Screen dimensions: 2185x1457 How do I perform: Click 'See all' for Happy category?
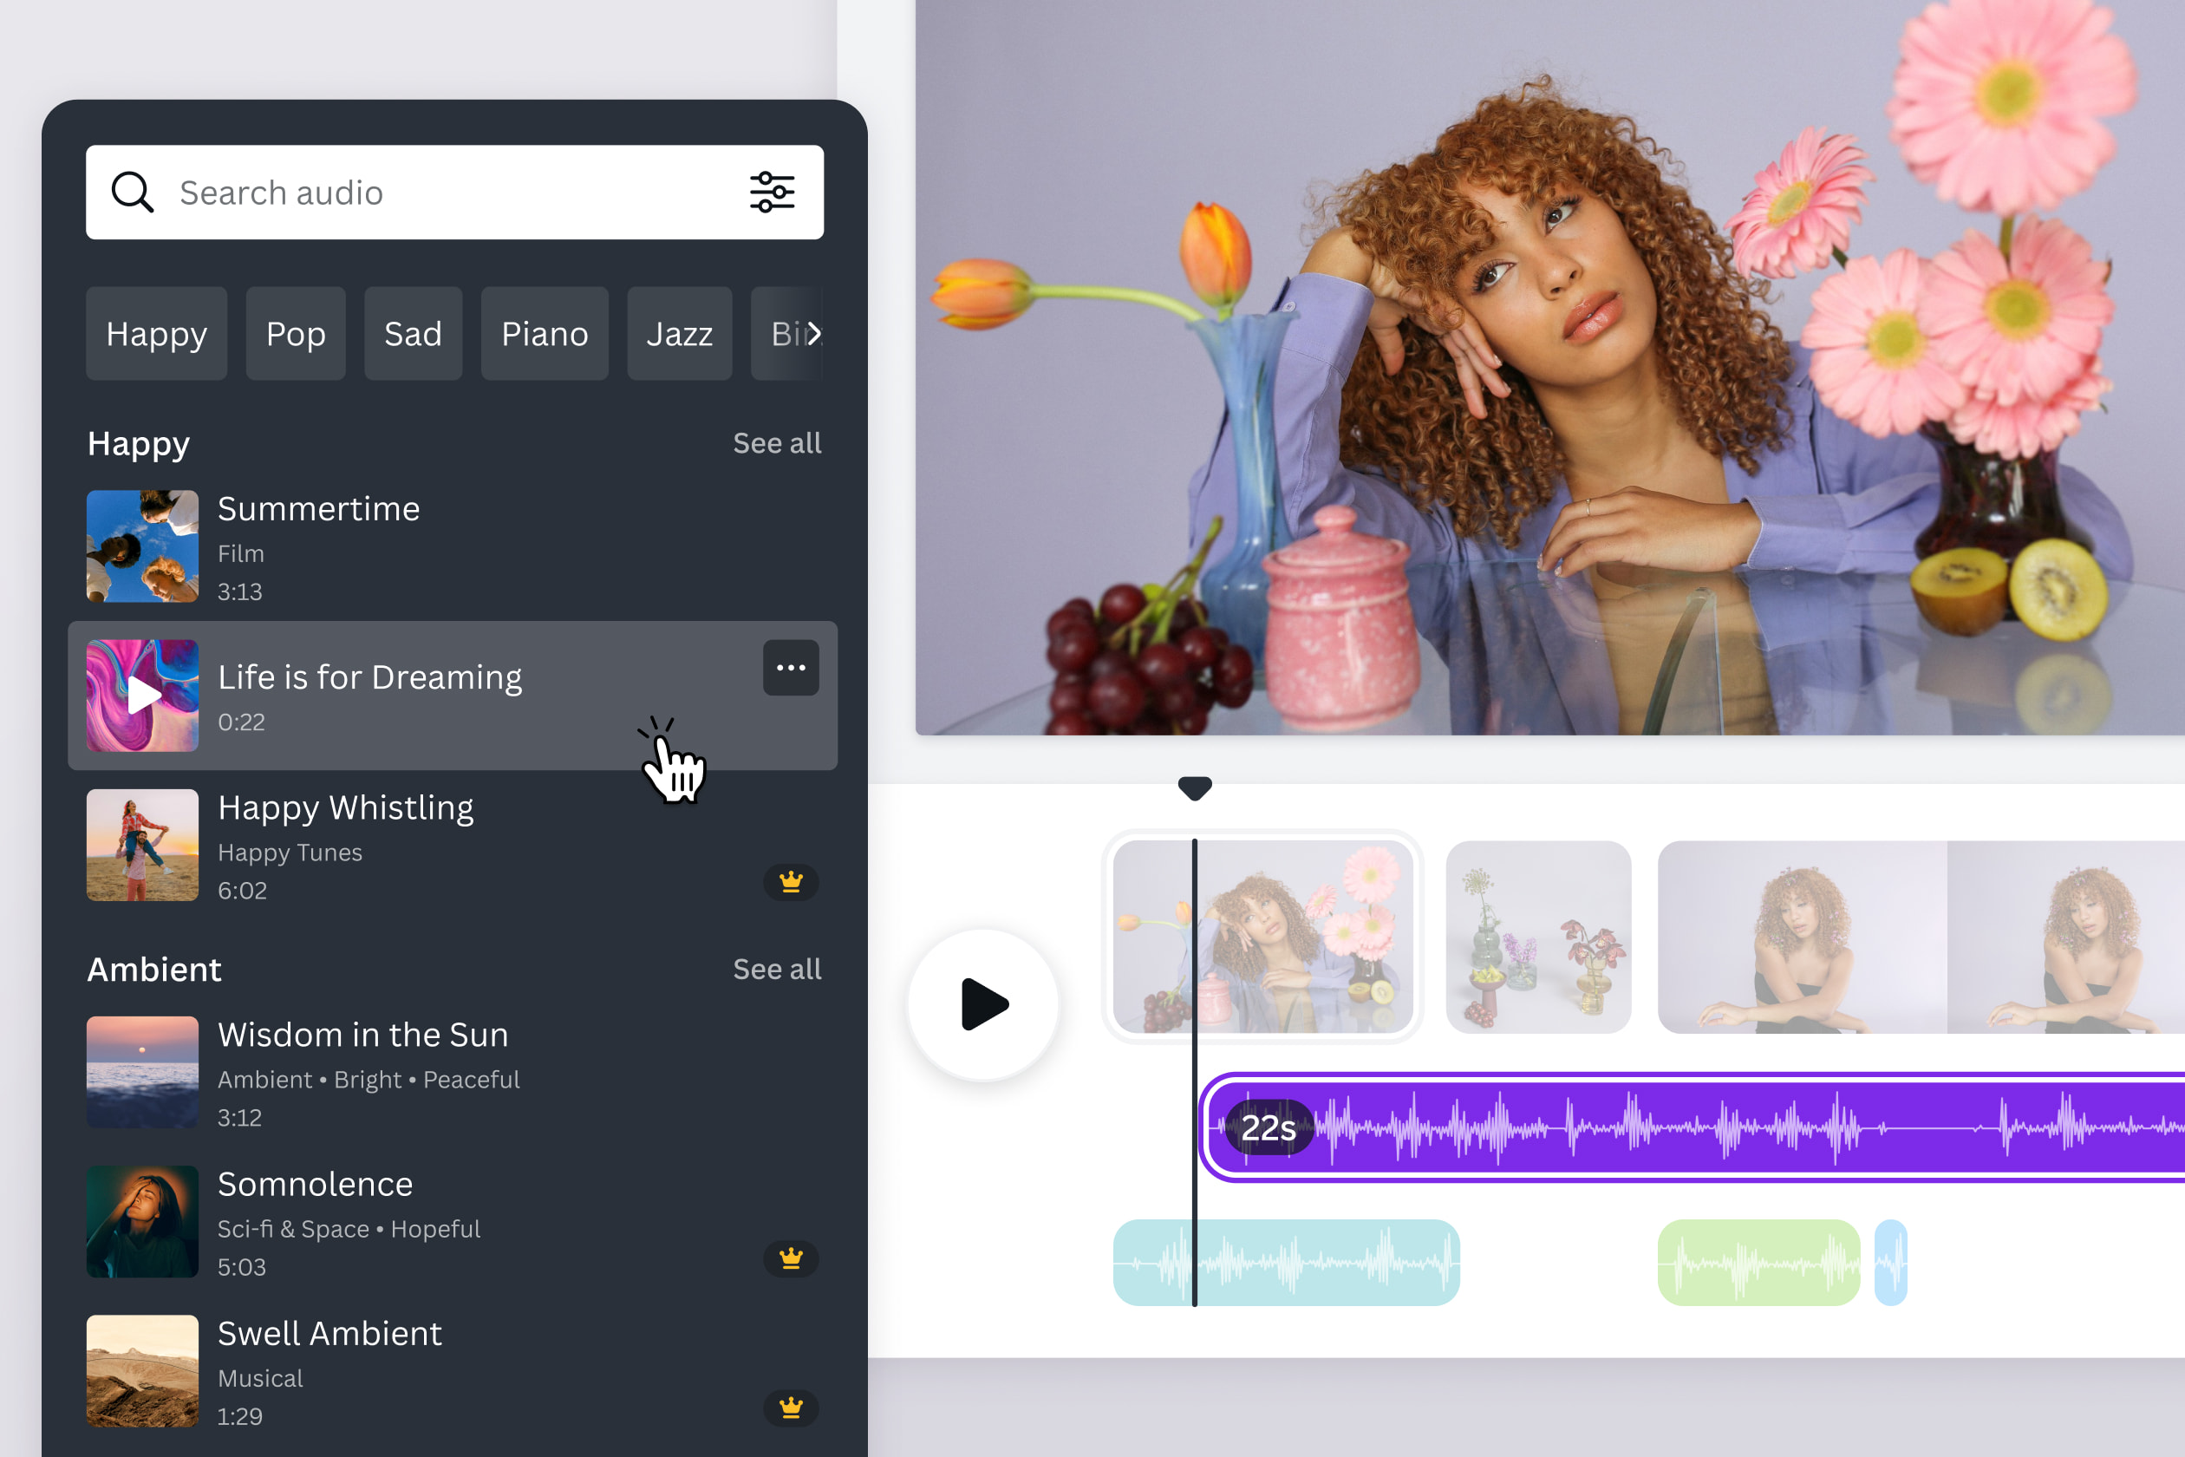[x=775, y=442]
